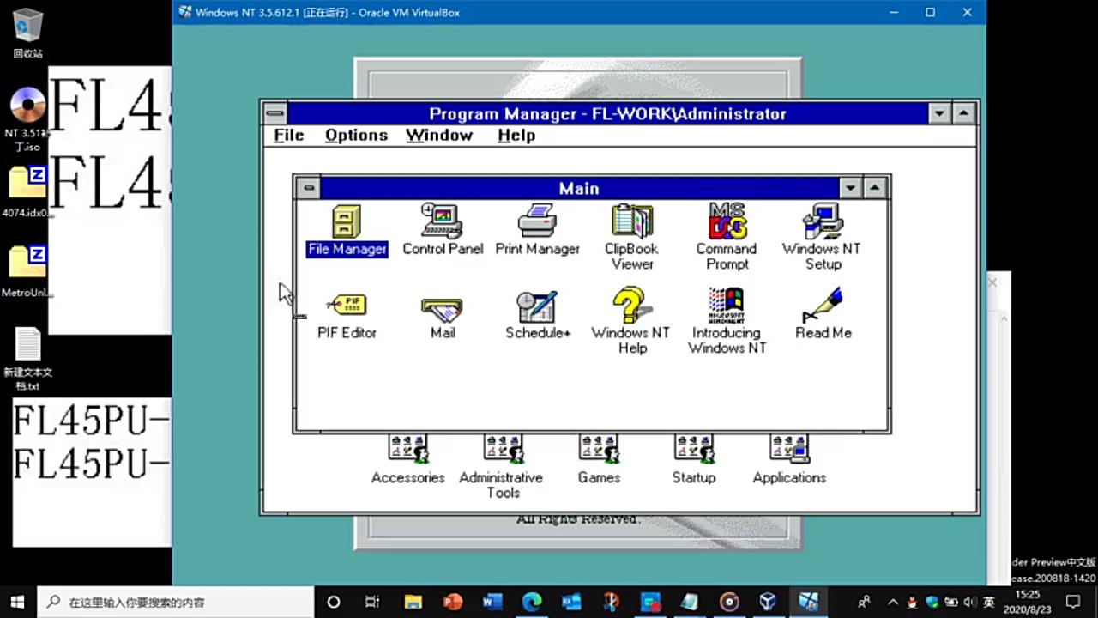Open Task View on the taskbar
Screen dimensions: 1098x618
(372, 602)
